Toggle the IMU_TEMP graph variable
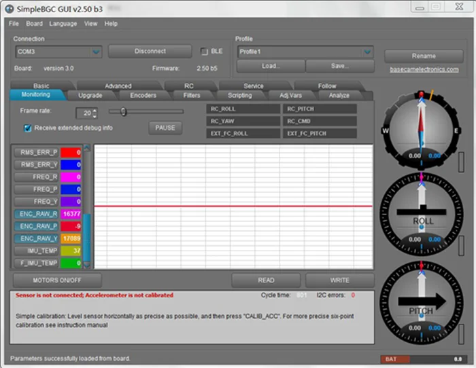The height and width of the screenshot is (368, 476). pos(37,251)
